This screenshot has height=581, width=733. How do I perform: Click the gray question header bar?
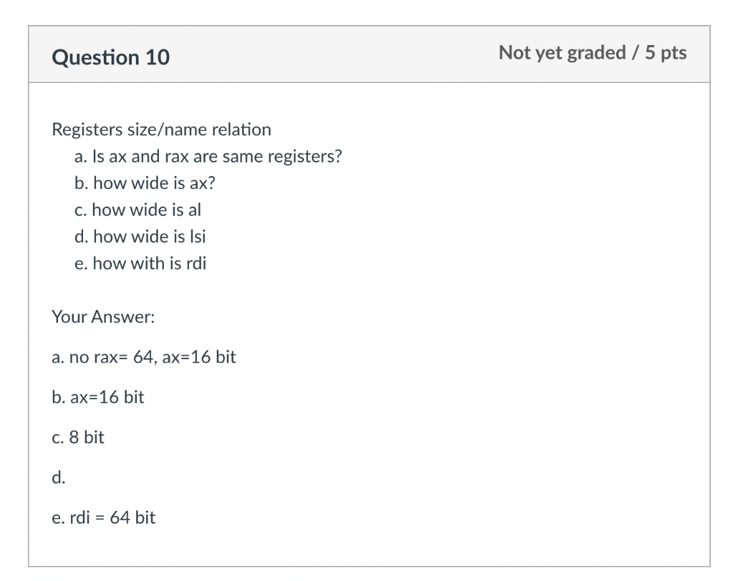(x=369, y=54)
